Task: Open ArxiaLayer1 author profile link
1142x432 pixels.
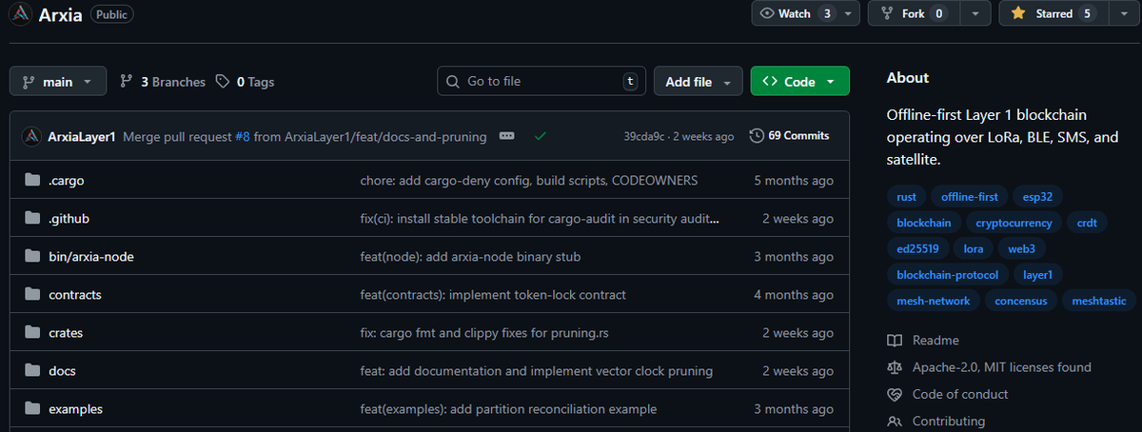Action: 82,137
